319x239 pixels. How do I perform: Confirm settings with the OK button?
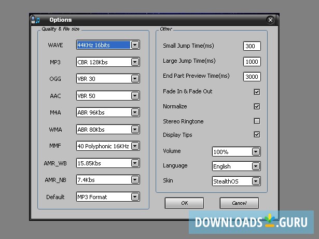tap(184, 203)
